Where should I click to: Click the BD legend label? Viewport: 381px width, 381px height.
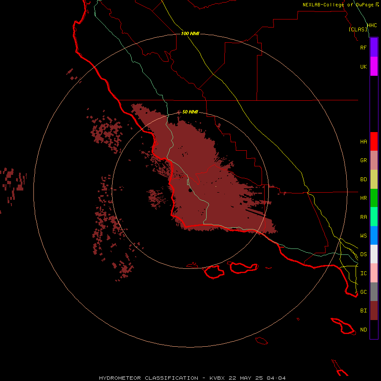click(x=363, y=179)
